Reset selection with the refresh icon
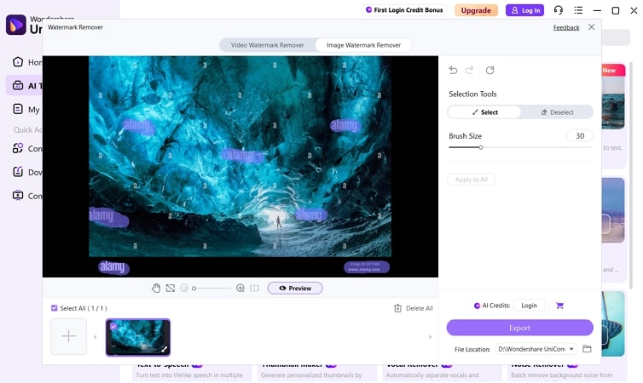The height and width of the screenshot is (383, 643). [489, 71]
